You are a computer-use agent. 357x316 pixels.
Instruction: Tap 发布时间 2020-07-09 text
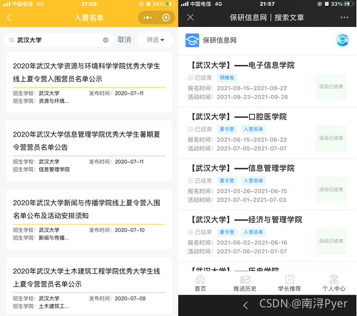point(117,299)
